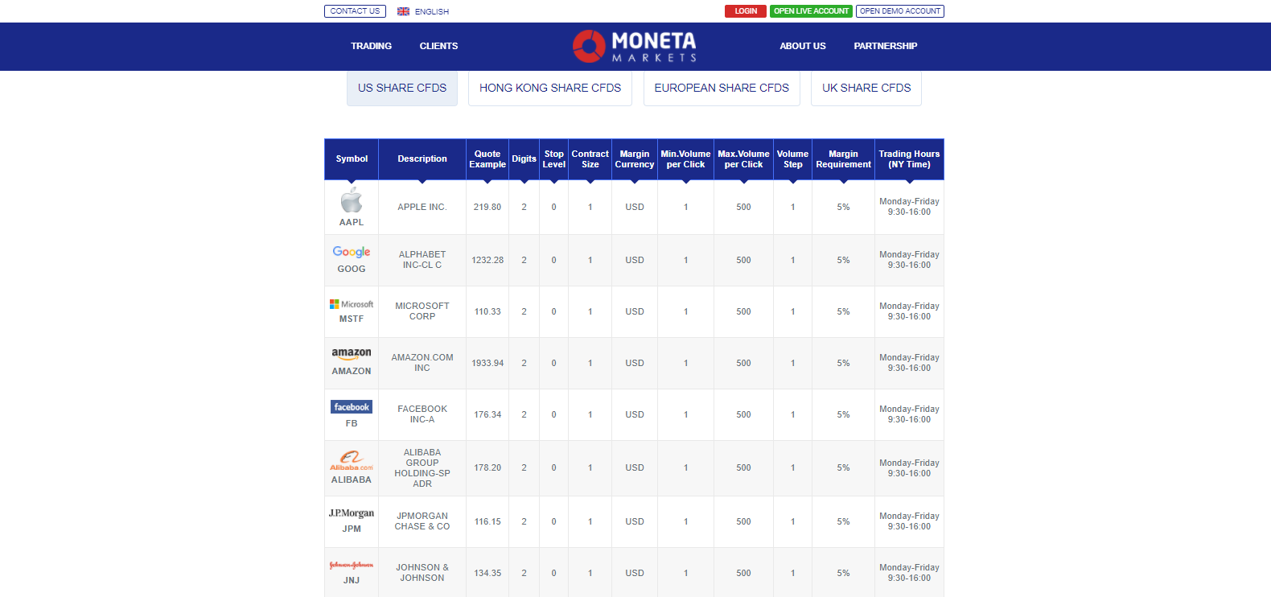
Task: Click quote value 110.33
Action: point(487,311)
